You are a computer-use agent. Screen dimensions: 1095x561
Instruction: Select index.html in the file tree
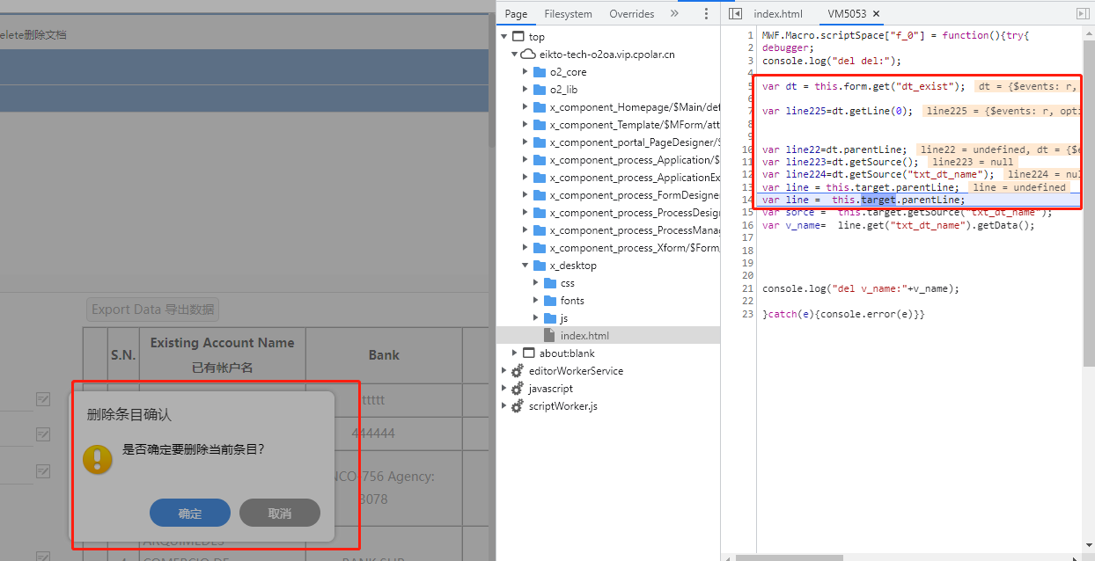pos(584,336)
